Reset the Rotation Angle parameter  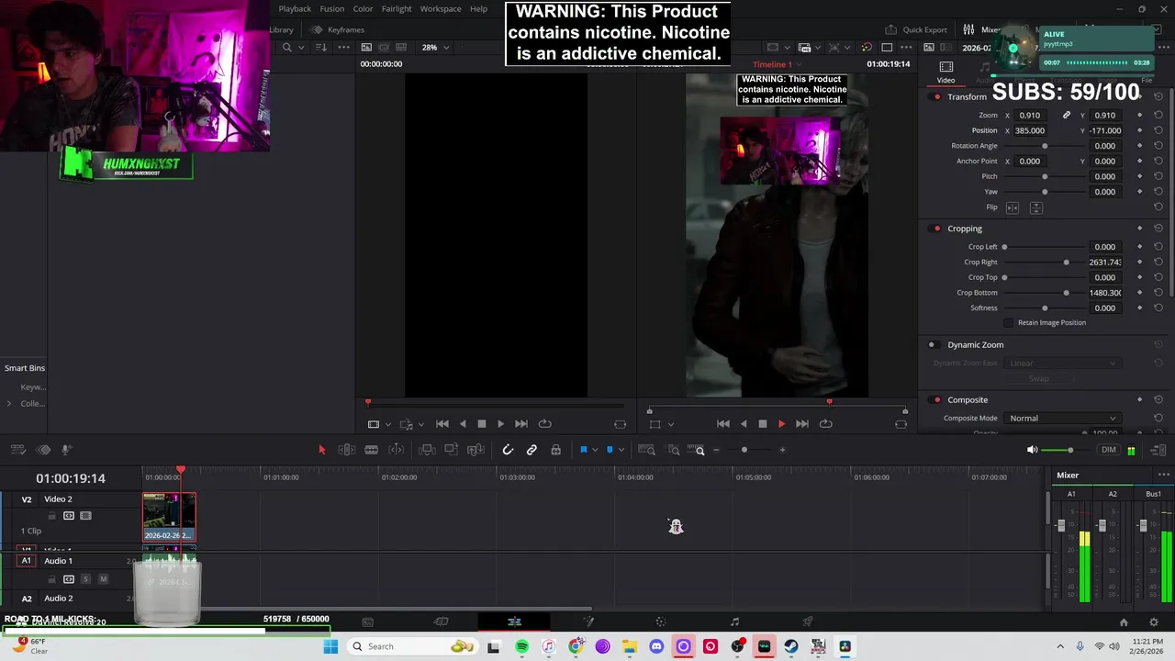click(x=1158, y=146)
